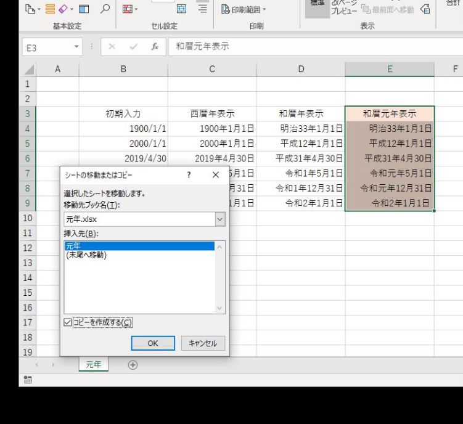This screenshot has width=463, height=424.
Task: Click the 挿入先 list scroll up arrow
Action: [x=219, y=247]
